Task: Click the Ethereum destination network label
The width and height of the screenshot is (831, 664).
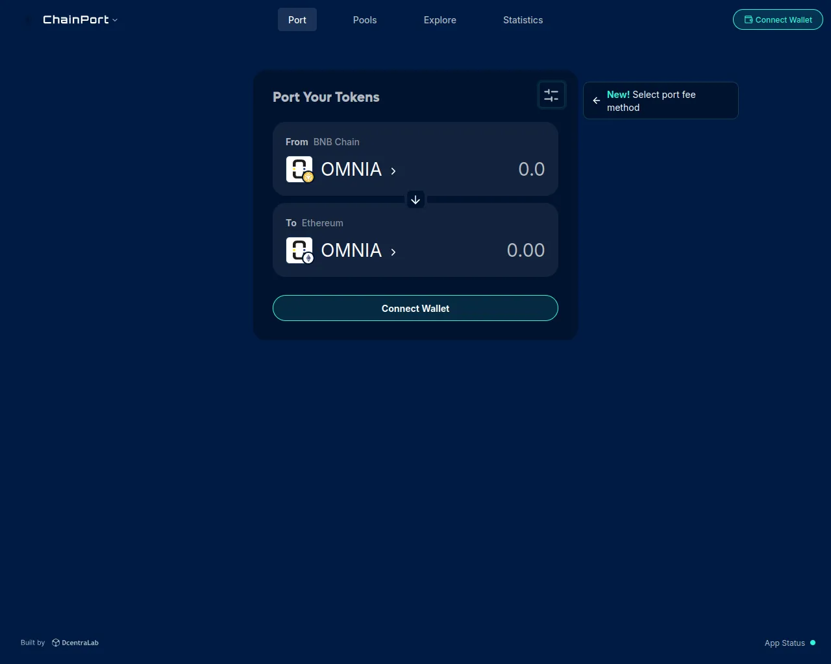Action: (x=323, y=223)
